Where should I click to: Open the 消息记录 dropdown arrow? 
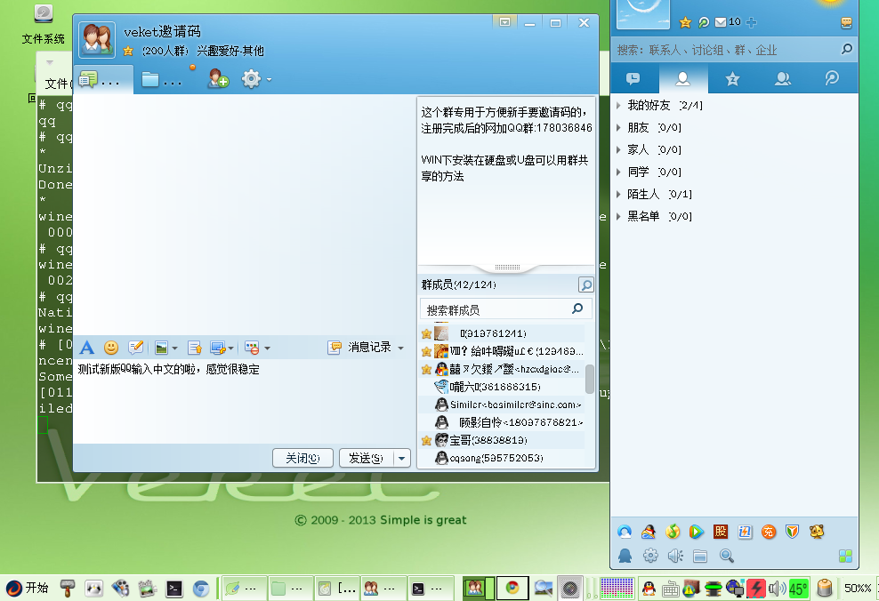[x=401, y=348]
